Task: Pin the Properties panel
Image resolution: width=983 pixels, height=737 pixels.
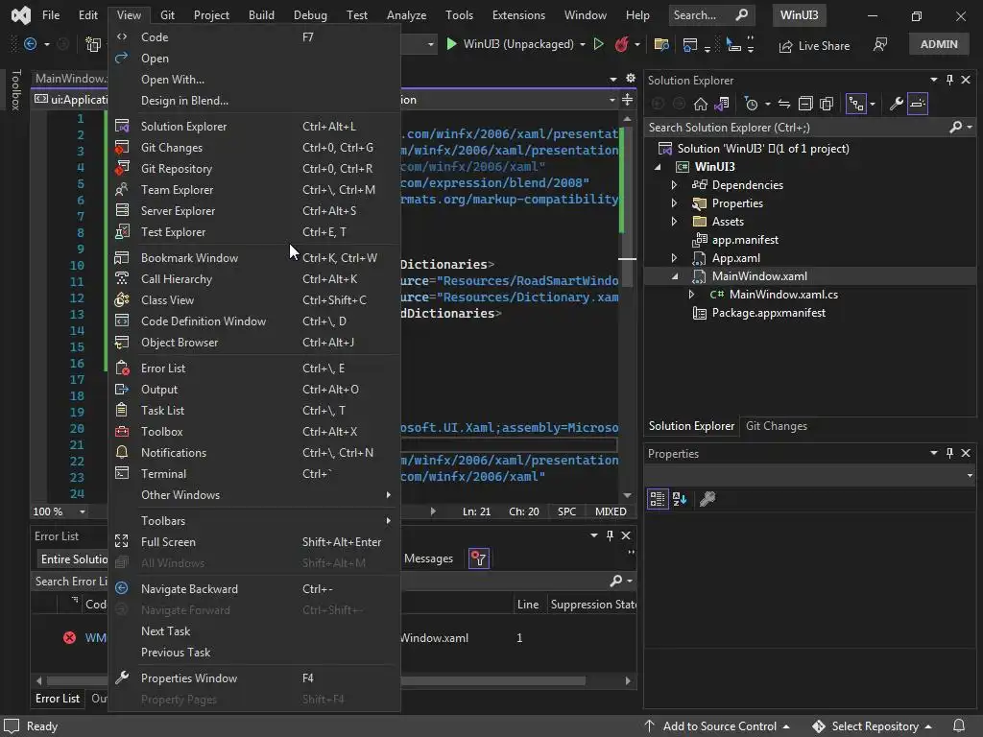Action: coord(949,453)
